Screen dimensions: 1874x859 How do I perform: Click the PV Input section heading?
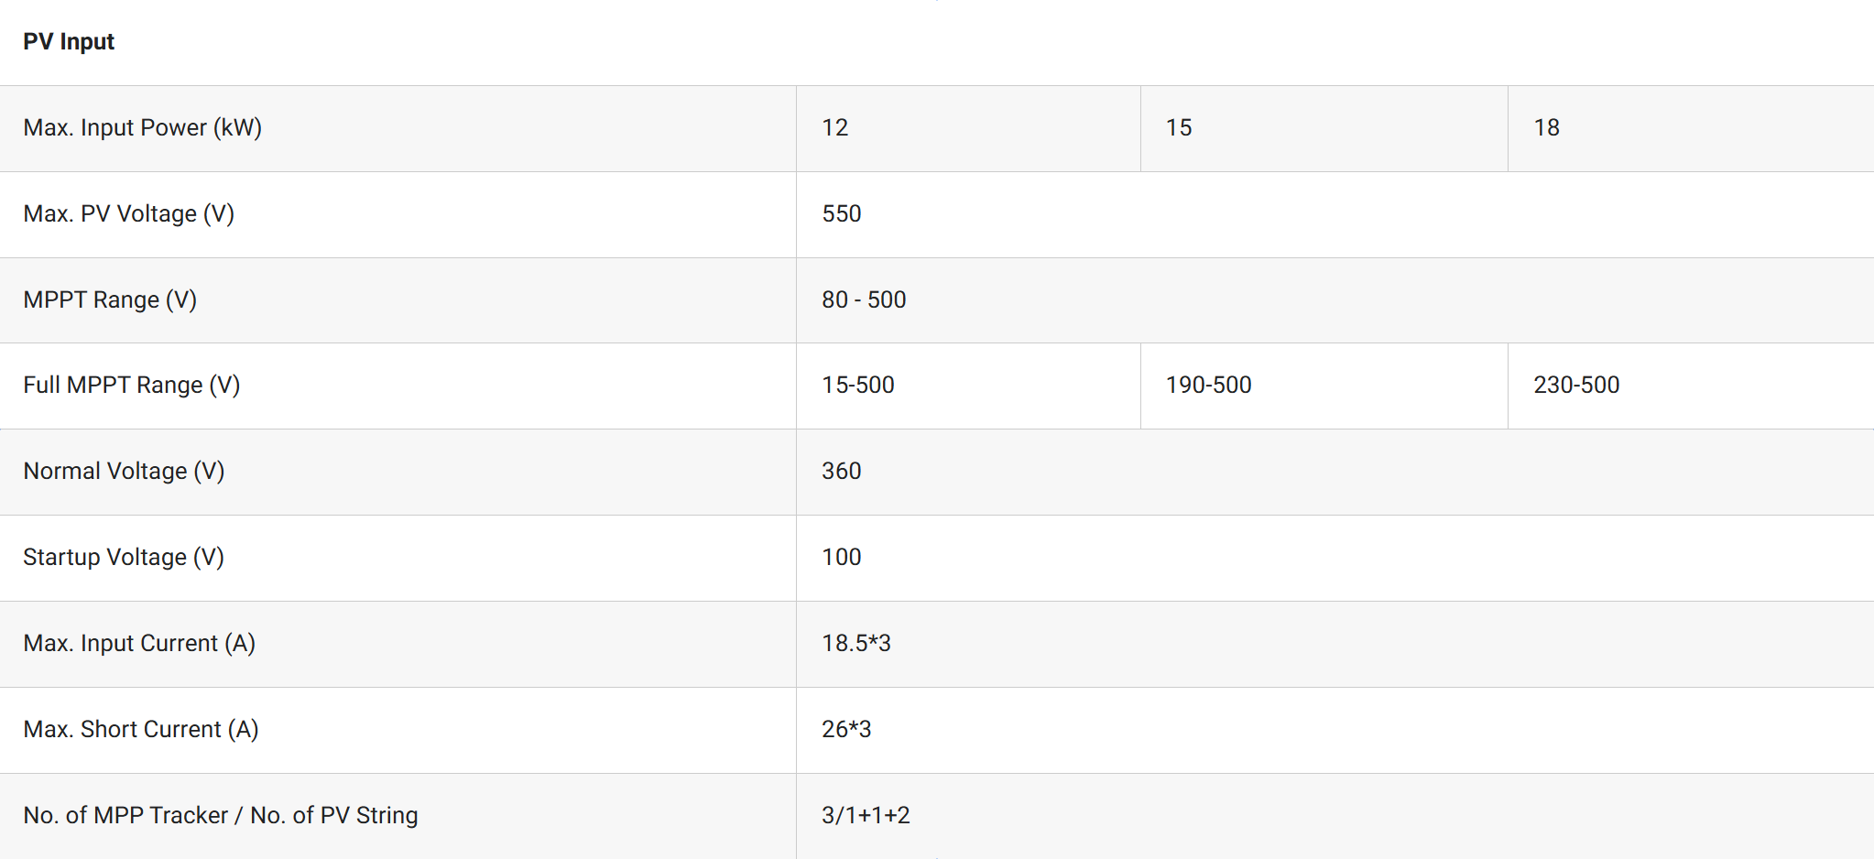click(x=69, y=42)
